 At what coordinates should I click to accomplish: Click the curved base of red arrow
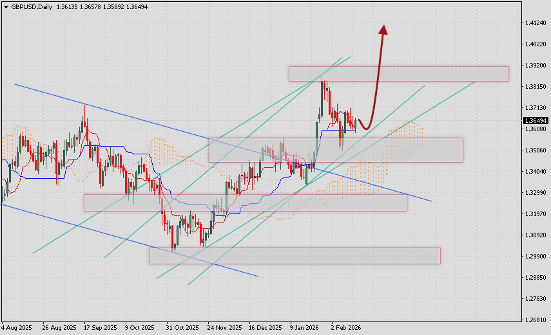click(365, 127)
